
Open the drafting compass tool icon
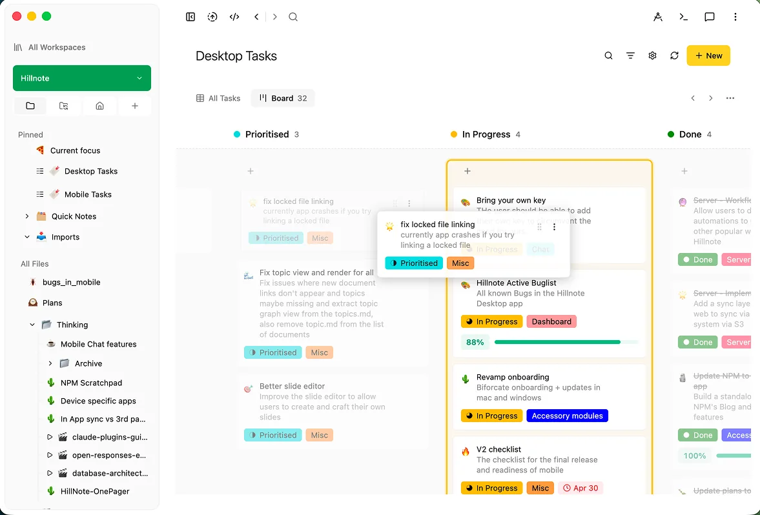[x=658, y=17]
